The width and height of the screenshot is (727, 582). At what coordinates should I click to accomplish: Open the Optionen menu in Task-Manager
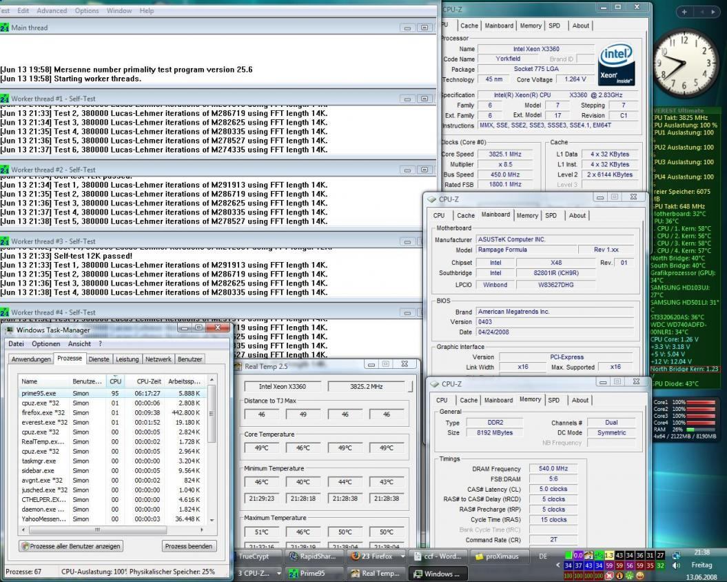(45, 343)
